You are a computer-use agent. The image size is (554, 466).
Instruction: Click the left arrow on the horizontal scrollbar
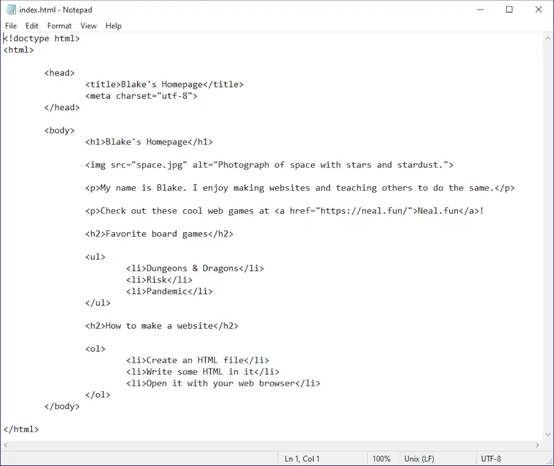pos(5,445)
